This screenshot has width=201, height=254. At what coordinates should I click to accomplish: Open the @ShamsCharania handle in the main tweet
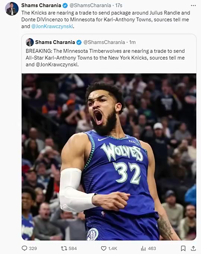point(90,6)
